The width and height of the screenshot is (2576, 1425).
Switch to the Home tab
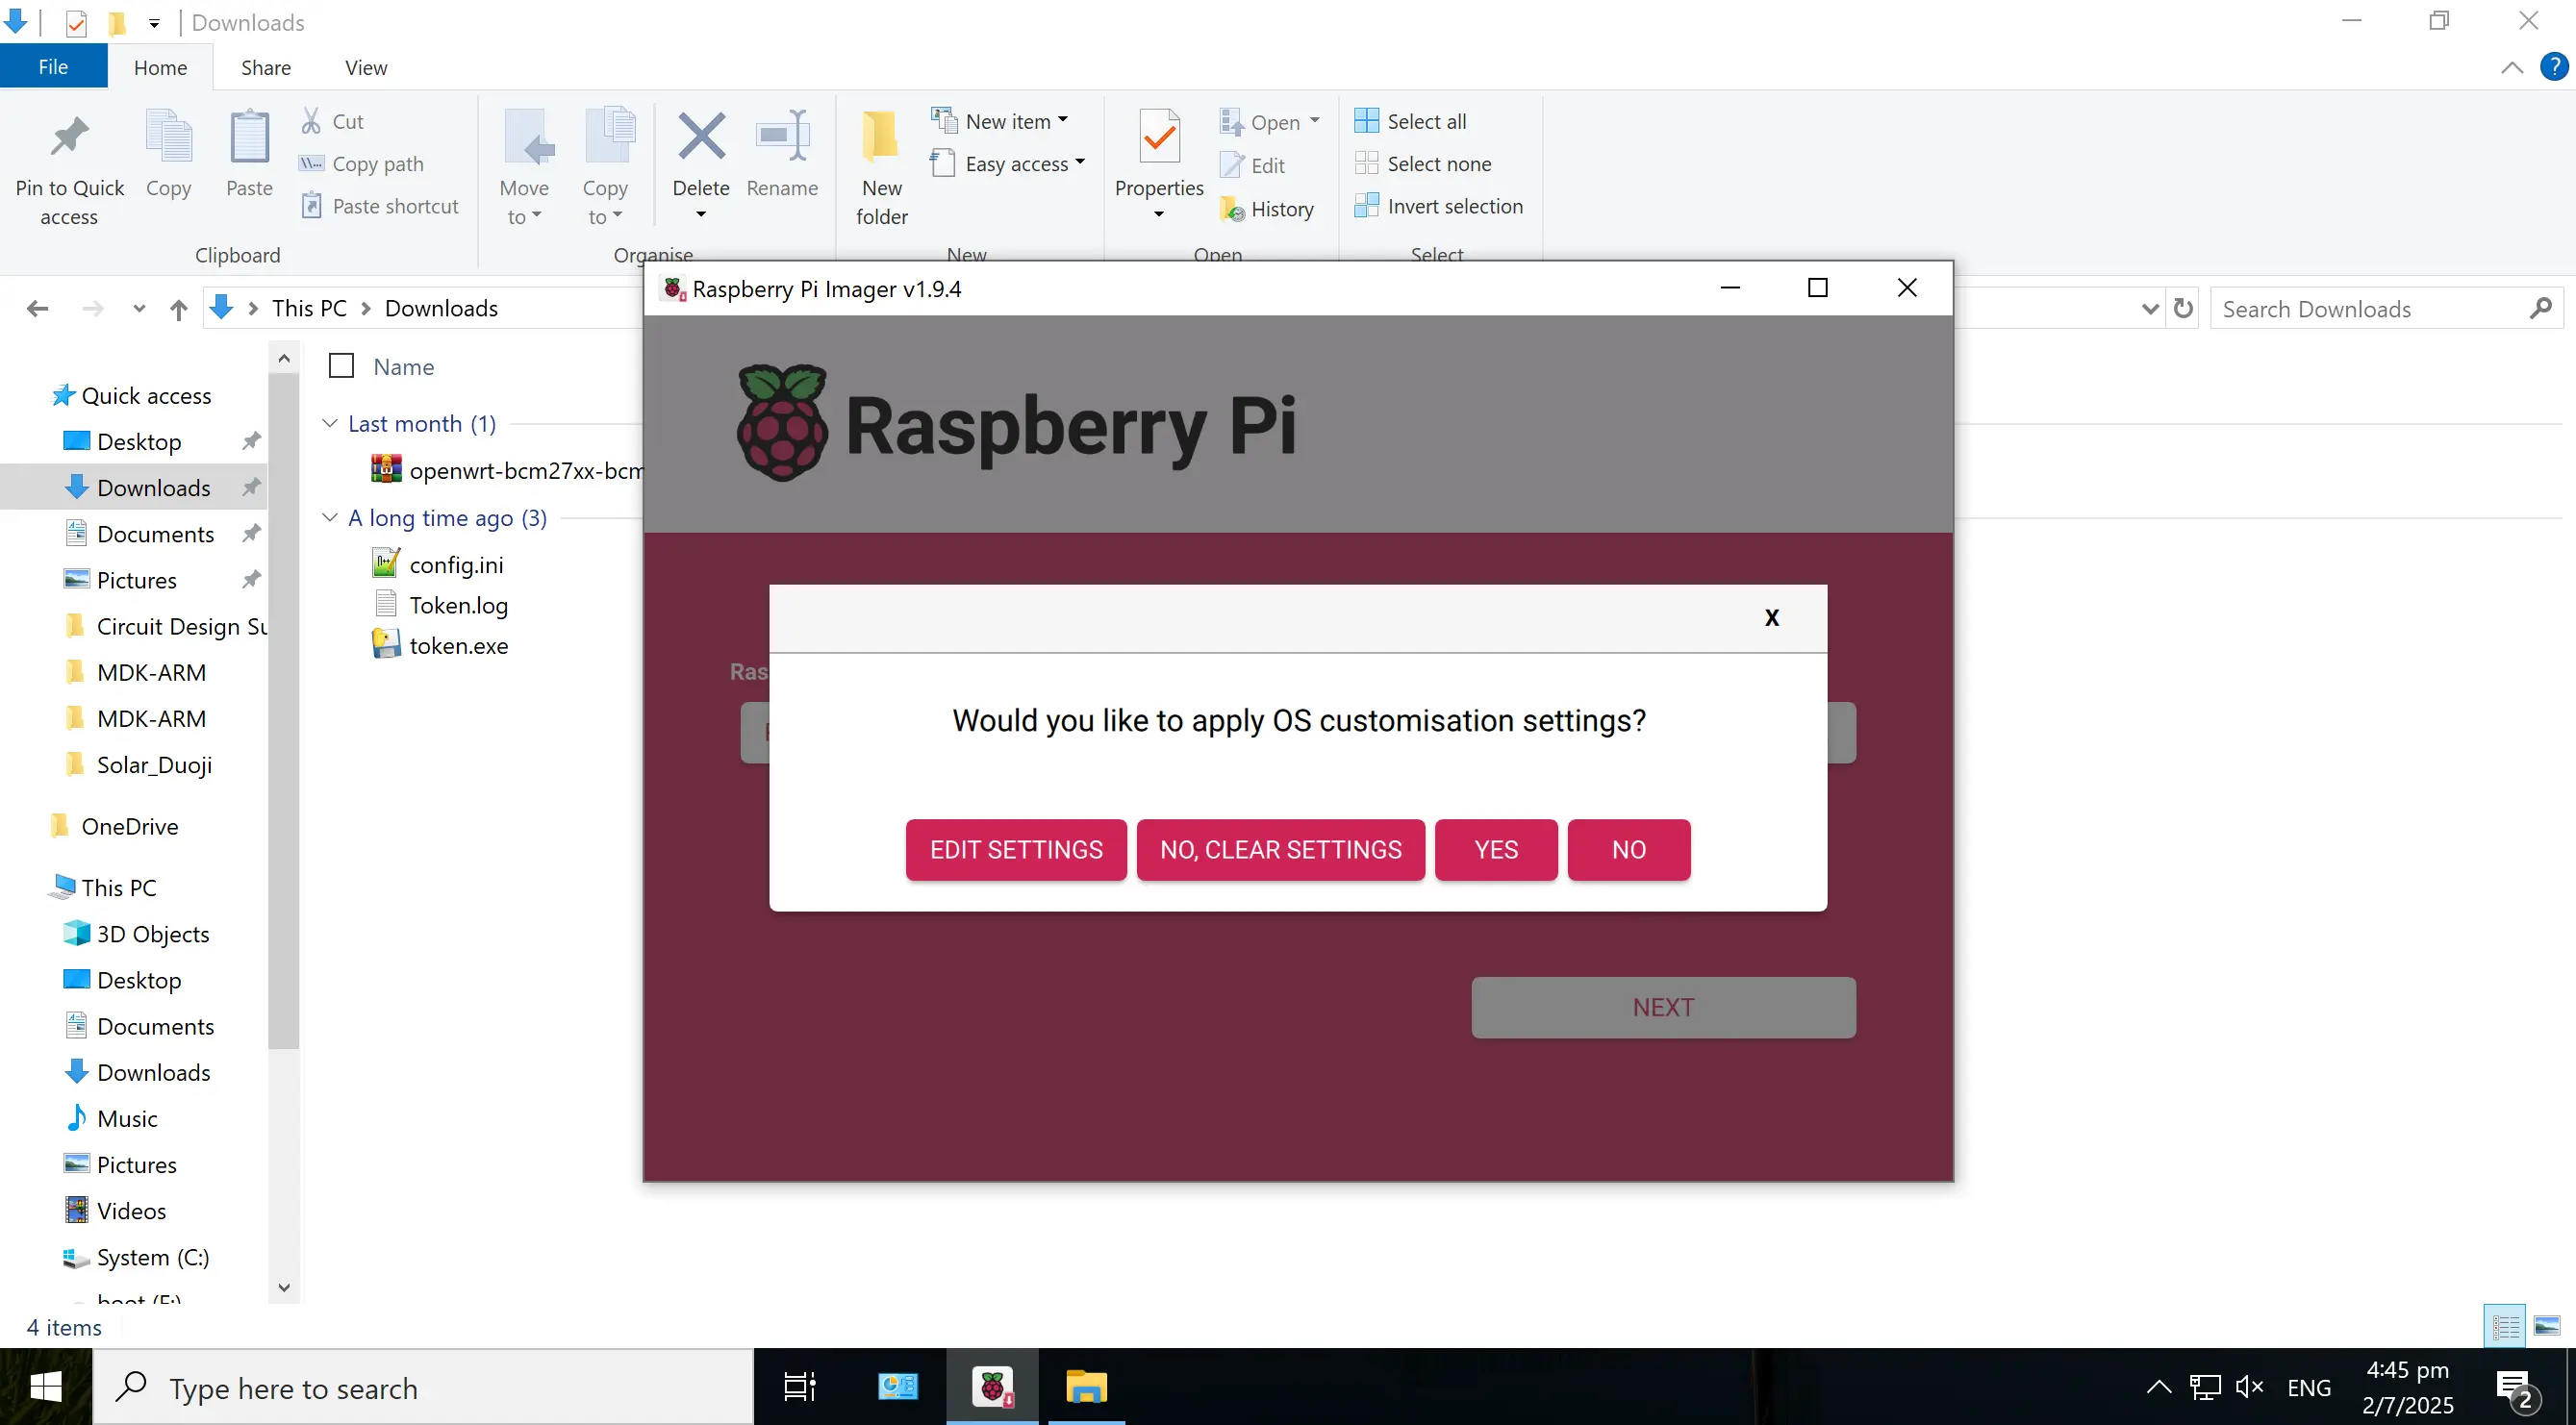(160, 67)
